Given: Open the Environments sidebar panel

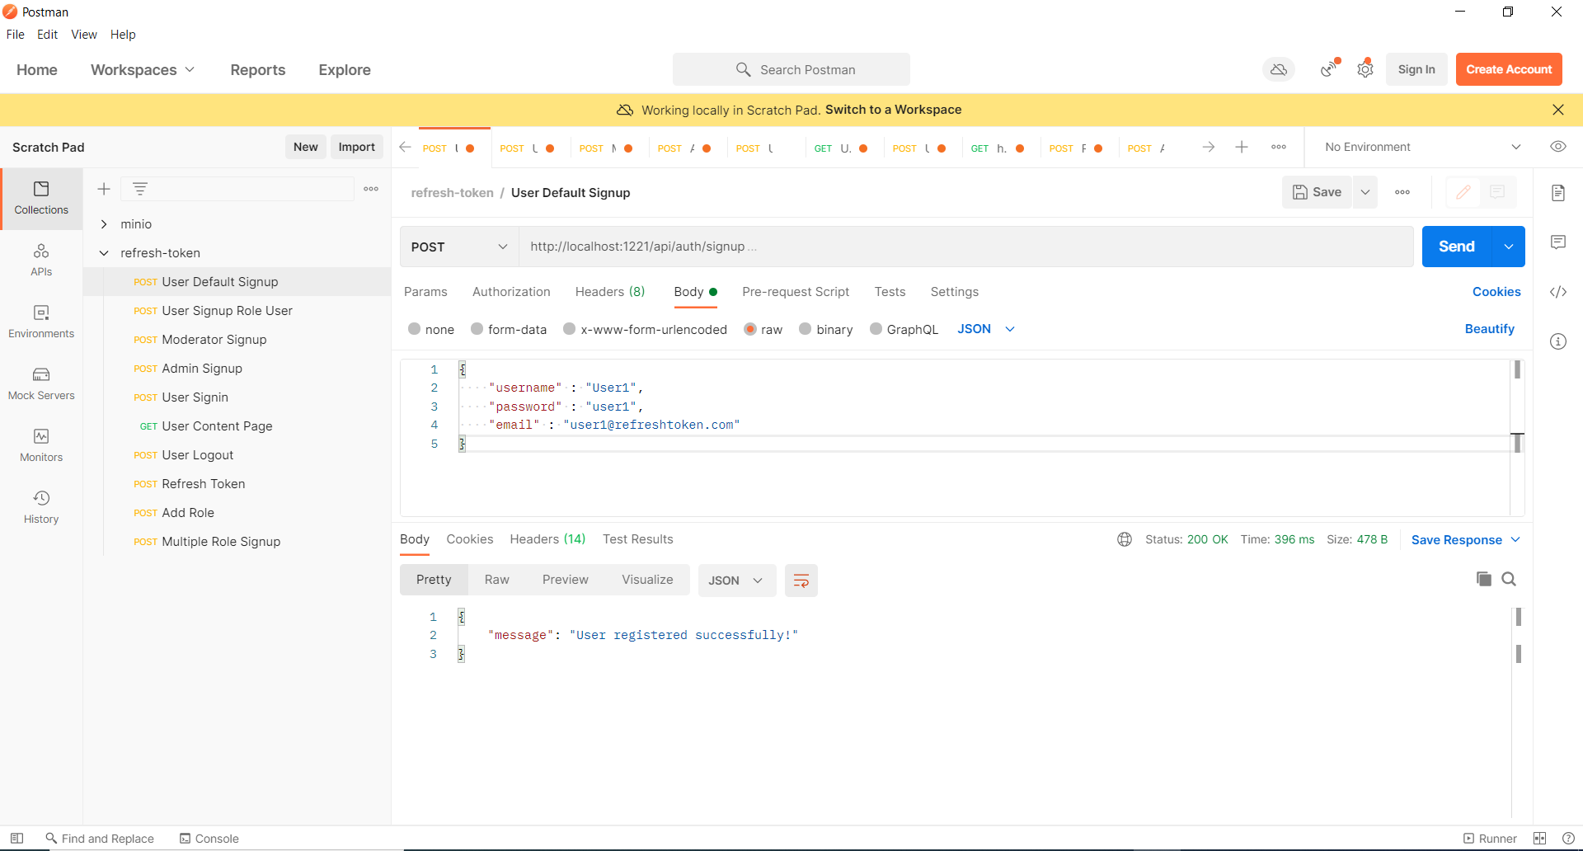Looking at the screenshot, I should (x=41, y=322).
